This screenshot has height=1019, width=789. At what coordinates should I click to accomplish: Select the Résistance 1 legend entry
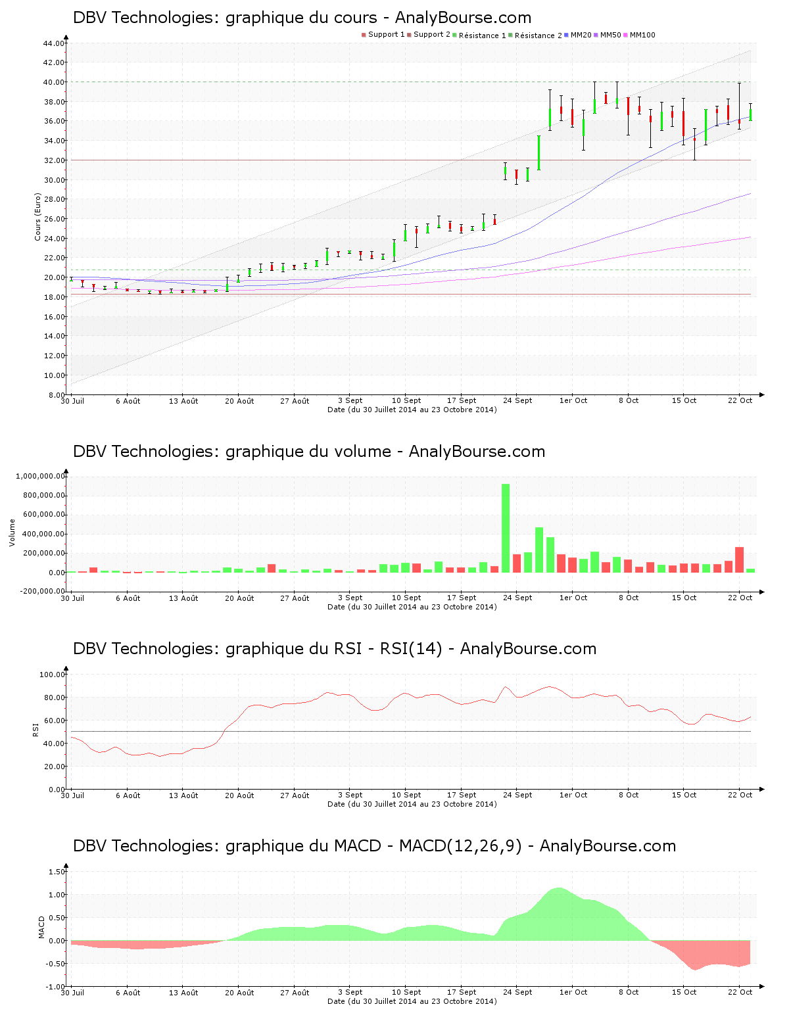click(x=479, y=35)
